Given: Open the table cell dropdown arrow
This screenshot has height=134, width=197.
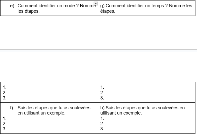Looking at the screenshot, I should click(x=95, y=3).
